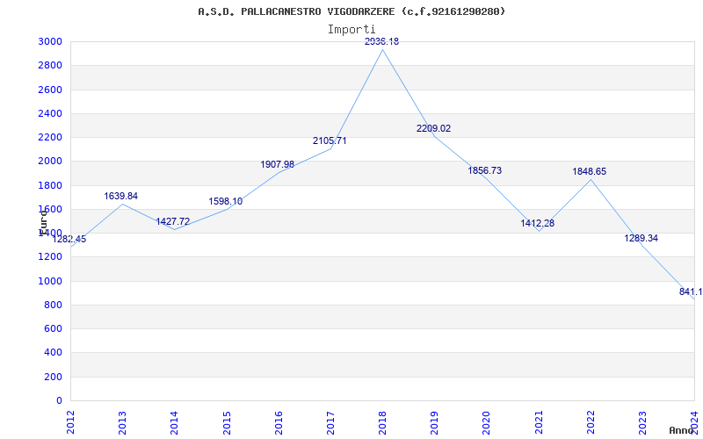The image size is (703, 439).
Task: Click the 2019 x-axis year label
Action: pos(434,422)
